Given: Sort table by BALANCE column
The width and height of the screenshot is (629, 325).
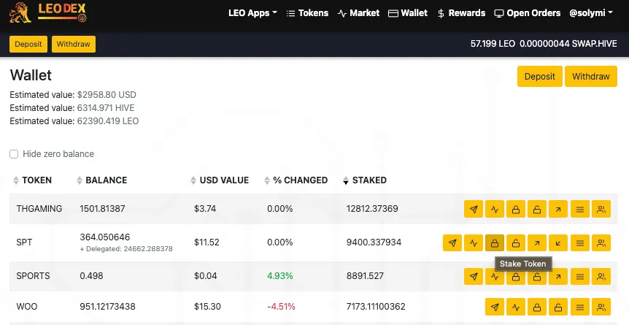Looking at the screenshot, I should tap(102, 180).
